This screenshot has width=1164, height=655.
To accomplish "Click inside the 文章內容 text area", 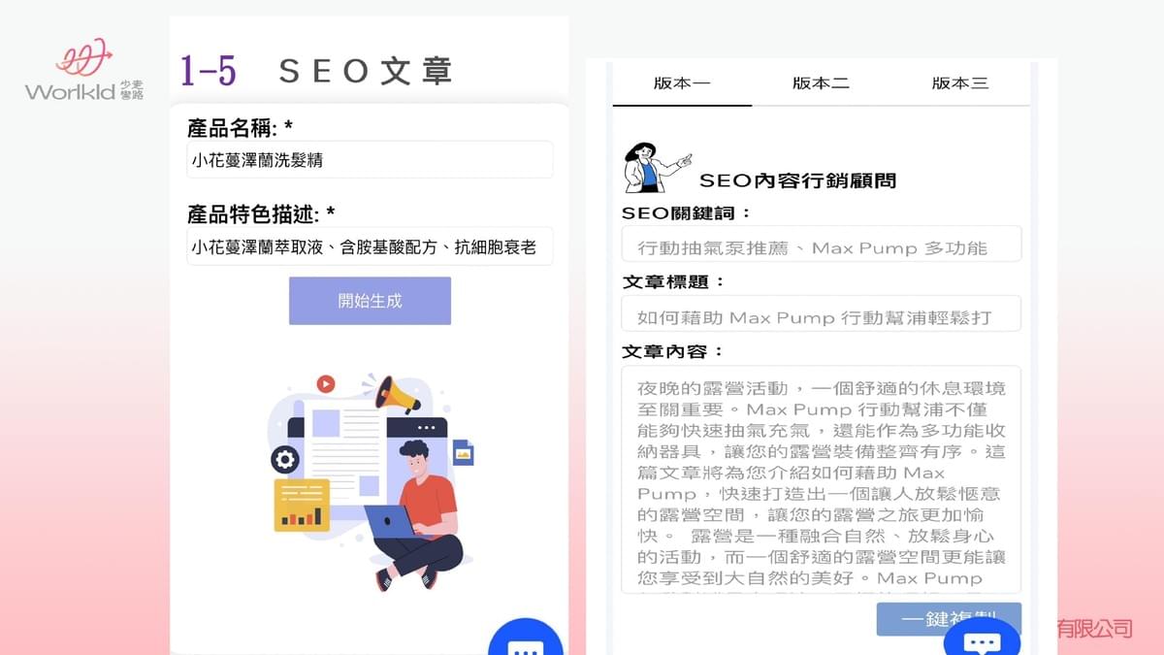I will [x=822, y=479].
